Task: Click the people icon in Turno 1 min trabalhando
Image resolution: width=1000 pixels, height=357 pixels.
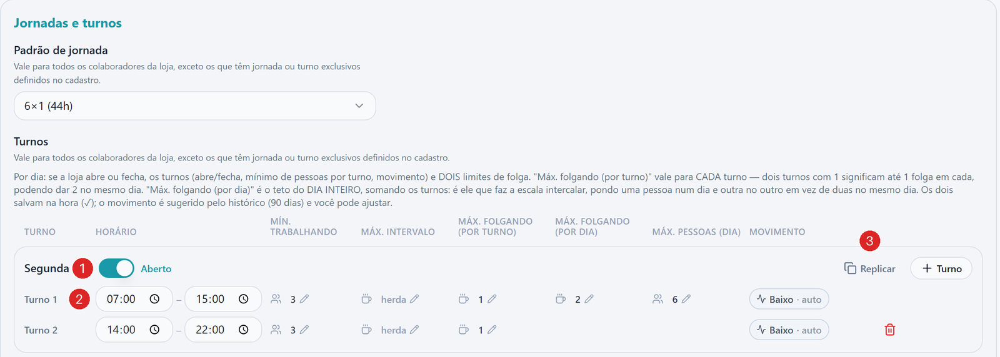Action: [x=276, y=299]
